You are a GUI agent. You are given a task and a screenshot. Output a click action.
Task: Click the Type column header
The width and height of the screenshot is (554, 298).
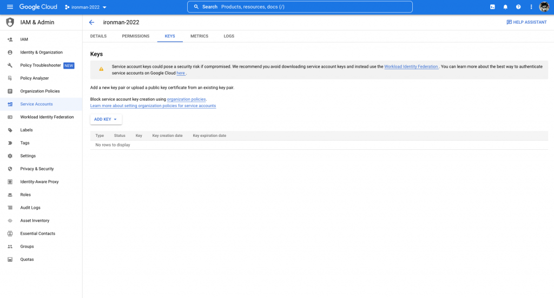pos(100,136)
